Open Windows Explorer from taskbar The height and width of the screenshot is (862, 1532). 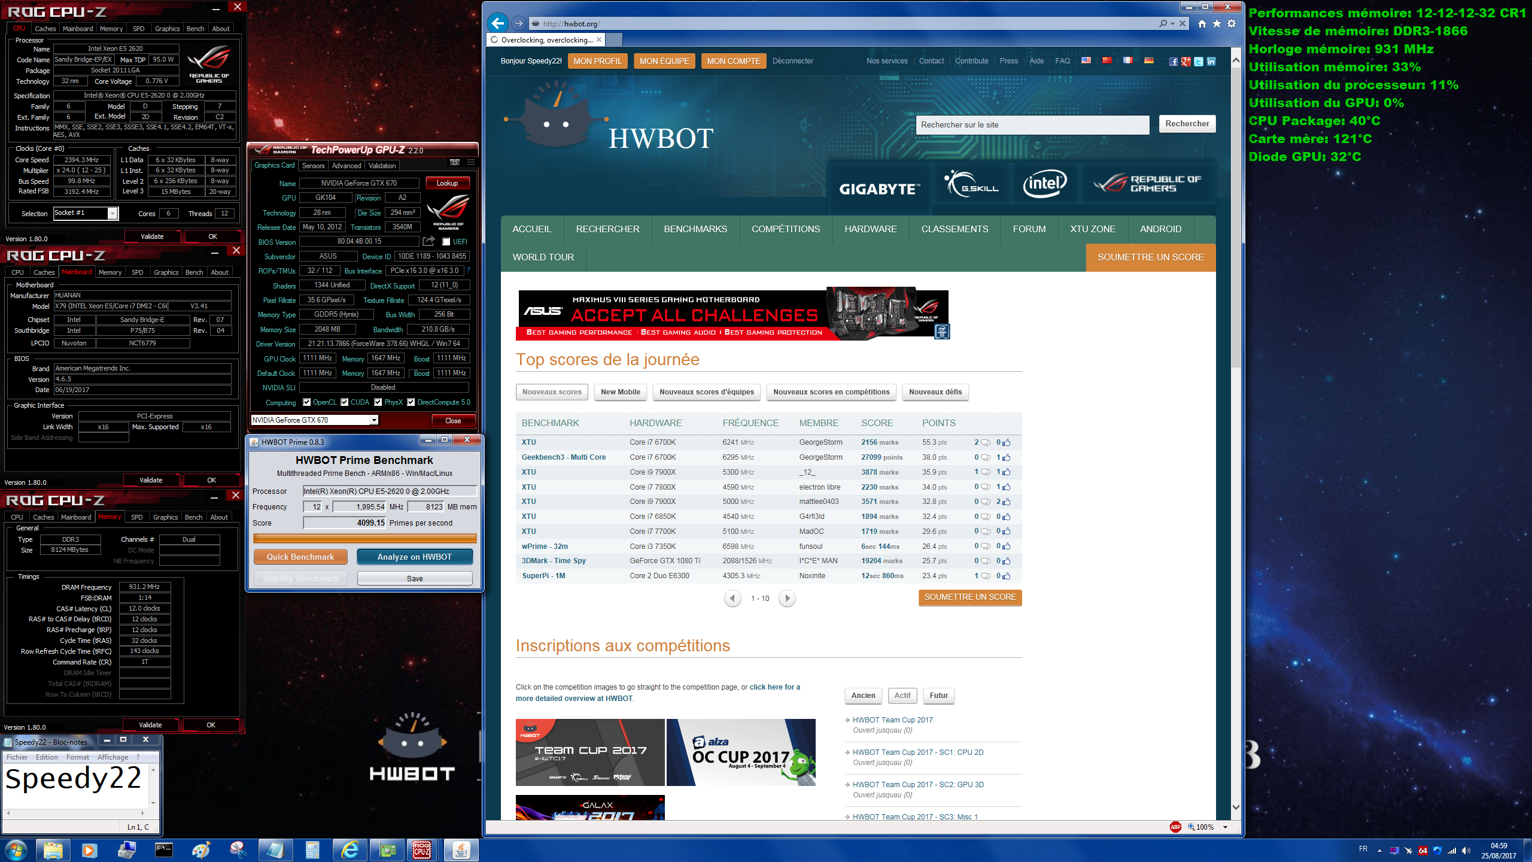click(53, 850)
